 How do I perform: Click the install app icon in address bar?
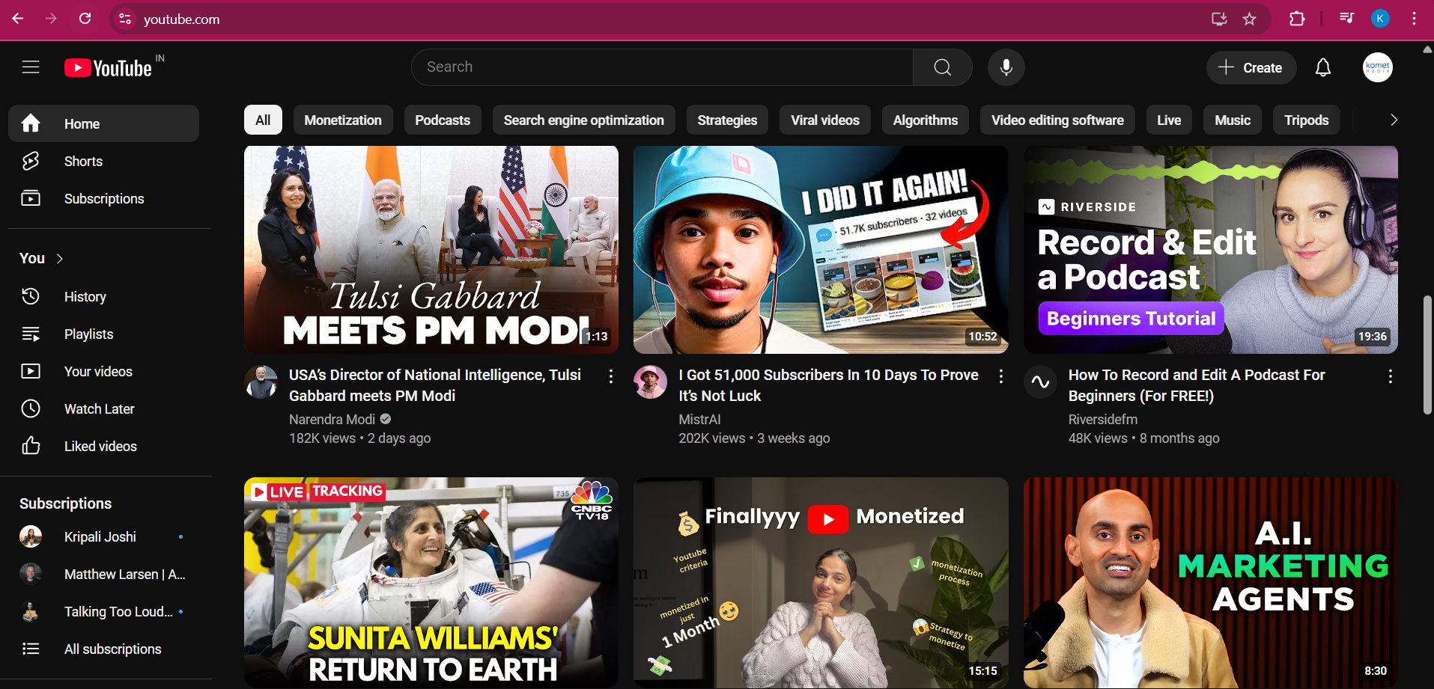[1219, 19]
